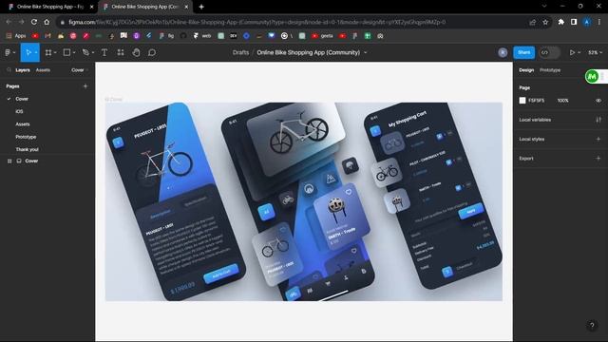This screenshot has height=342, width=608.
Task: Open main menu dropdown arrow
Action: point(14,53)
